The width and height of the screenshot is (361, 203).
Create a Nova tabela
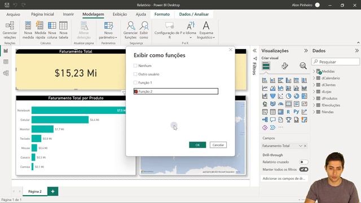(x=63, y=30)
